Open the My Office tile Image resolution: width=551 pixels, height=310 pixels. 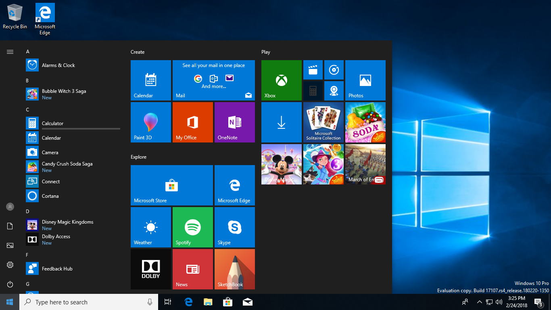[193, 122]
